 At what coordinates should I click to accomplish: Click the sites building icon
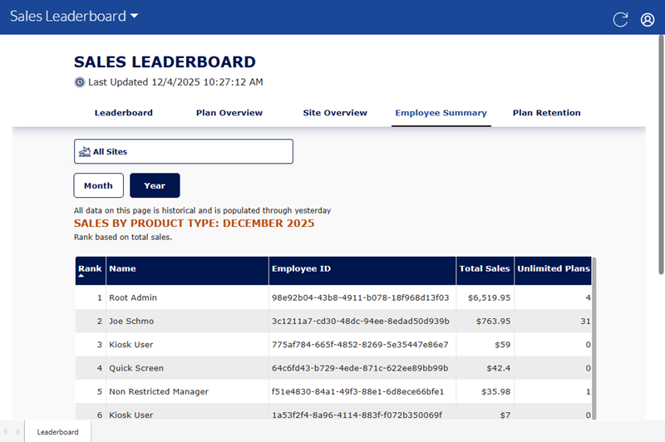point(84,152)
